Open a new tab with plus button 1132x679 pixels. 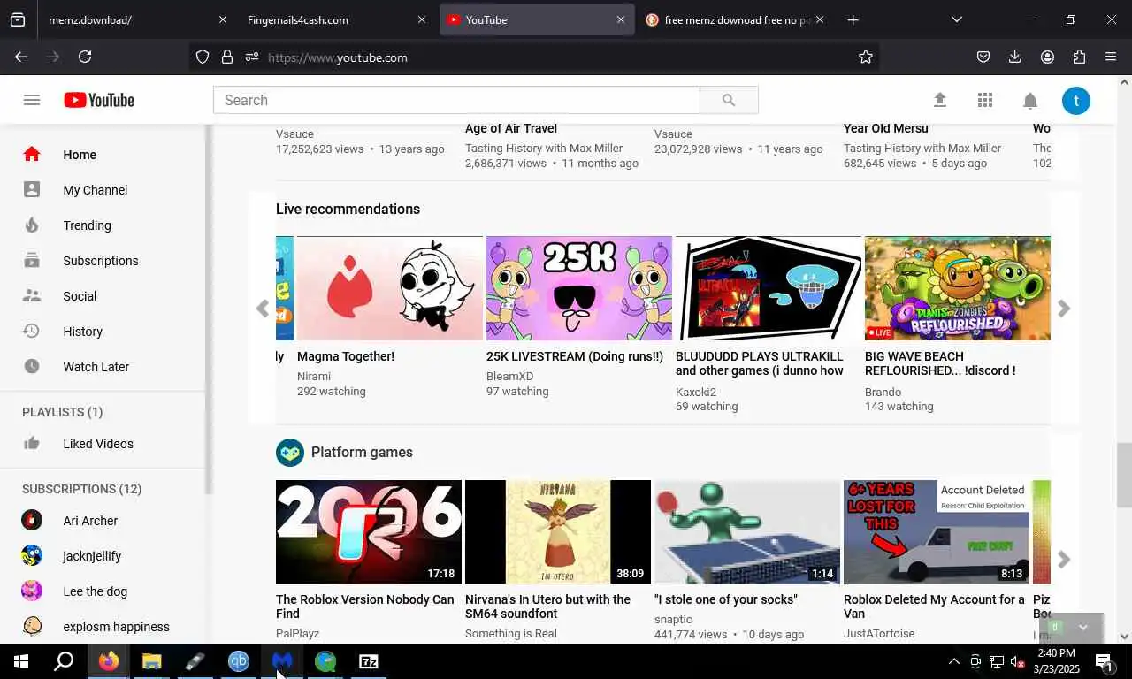[853, 19]
